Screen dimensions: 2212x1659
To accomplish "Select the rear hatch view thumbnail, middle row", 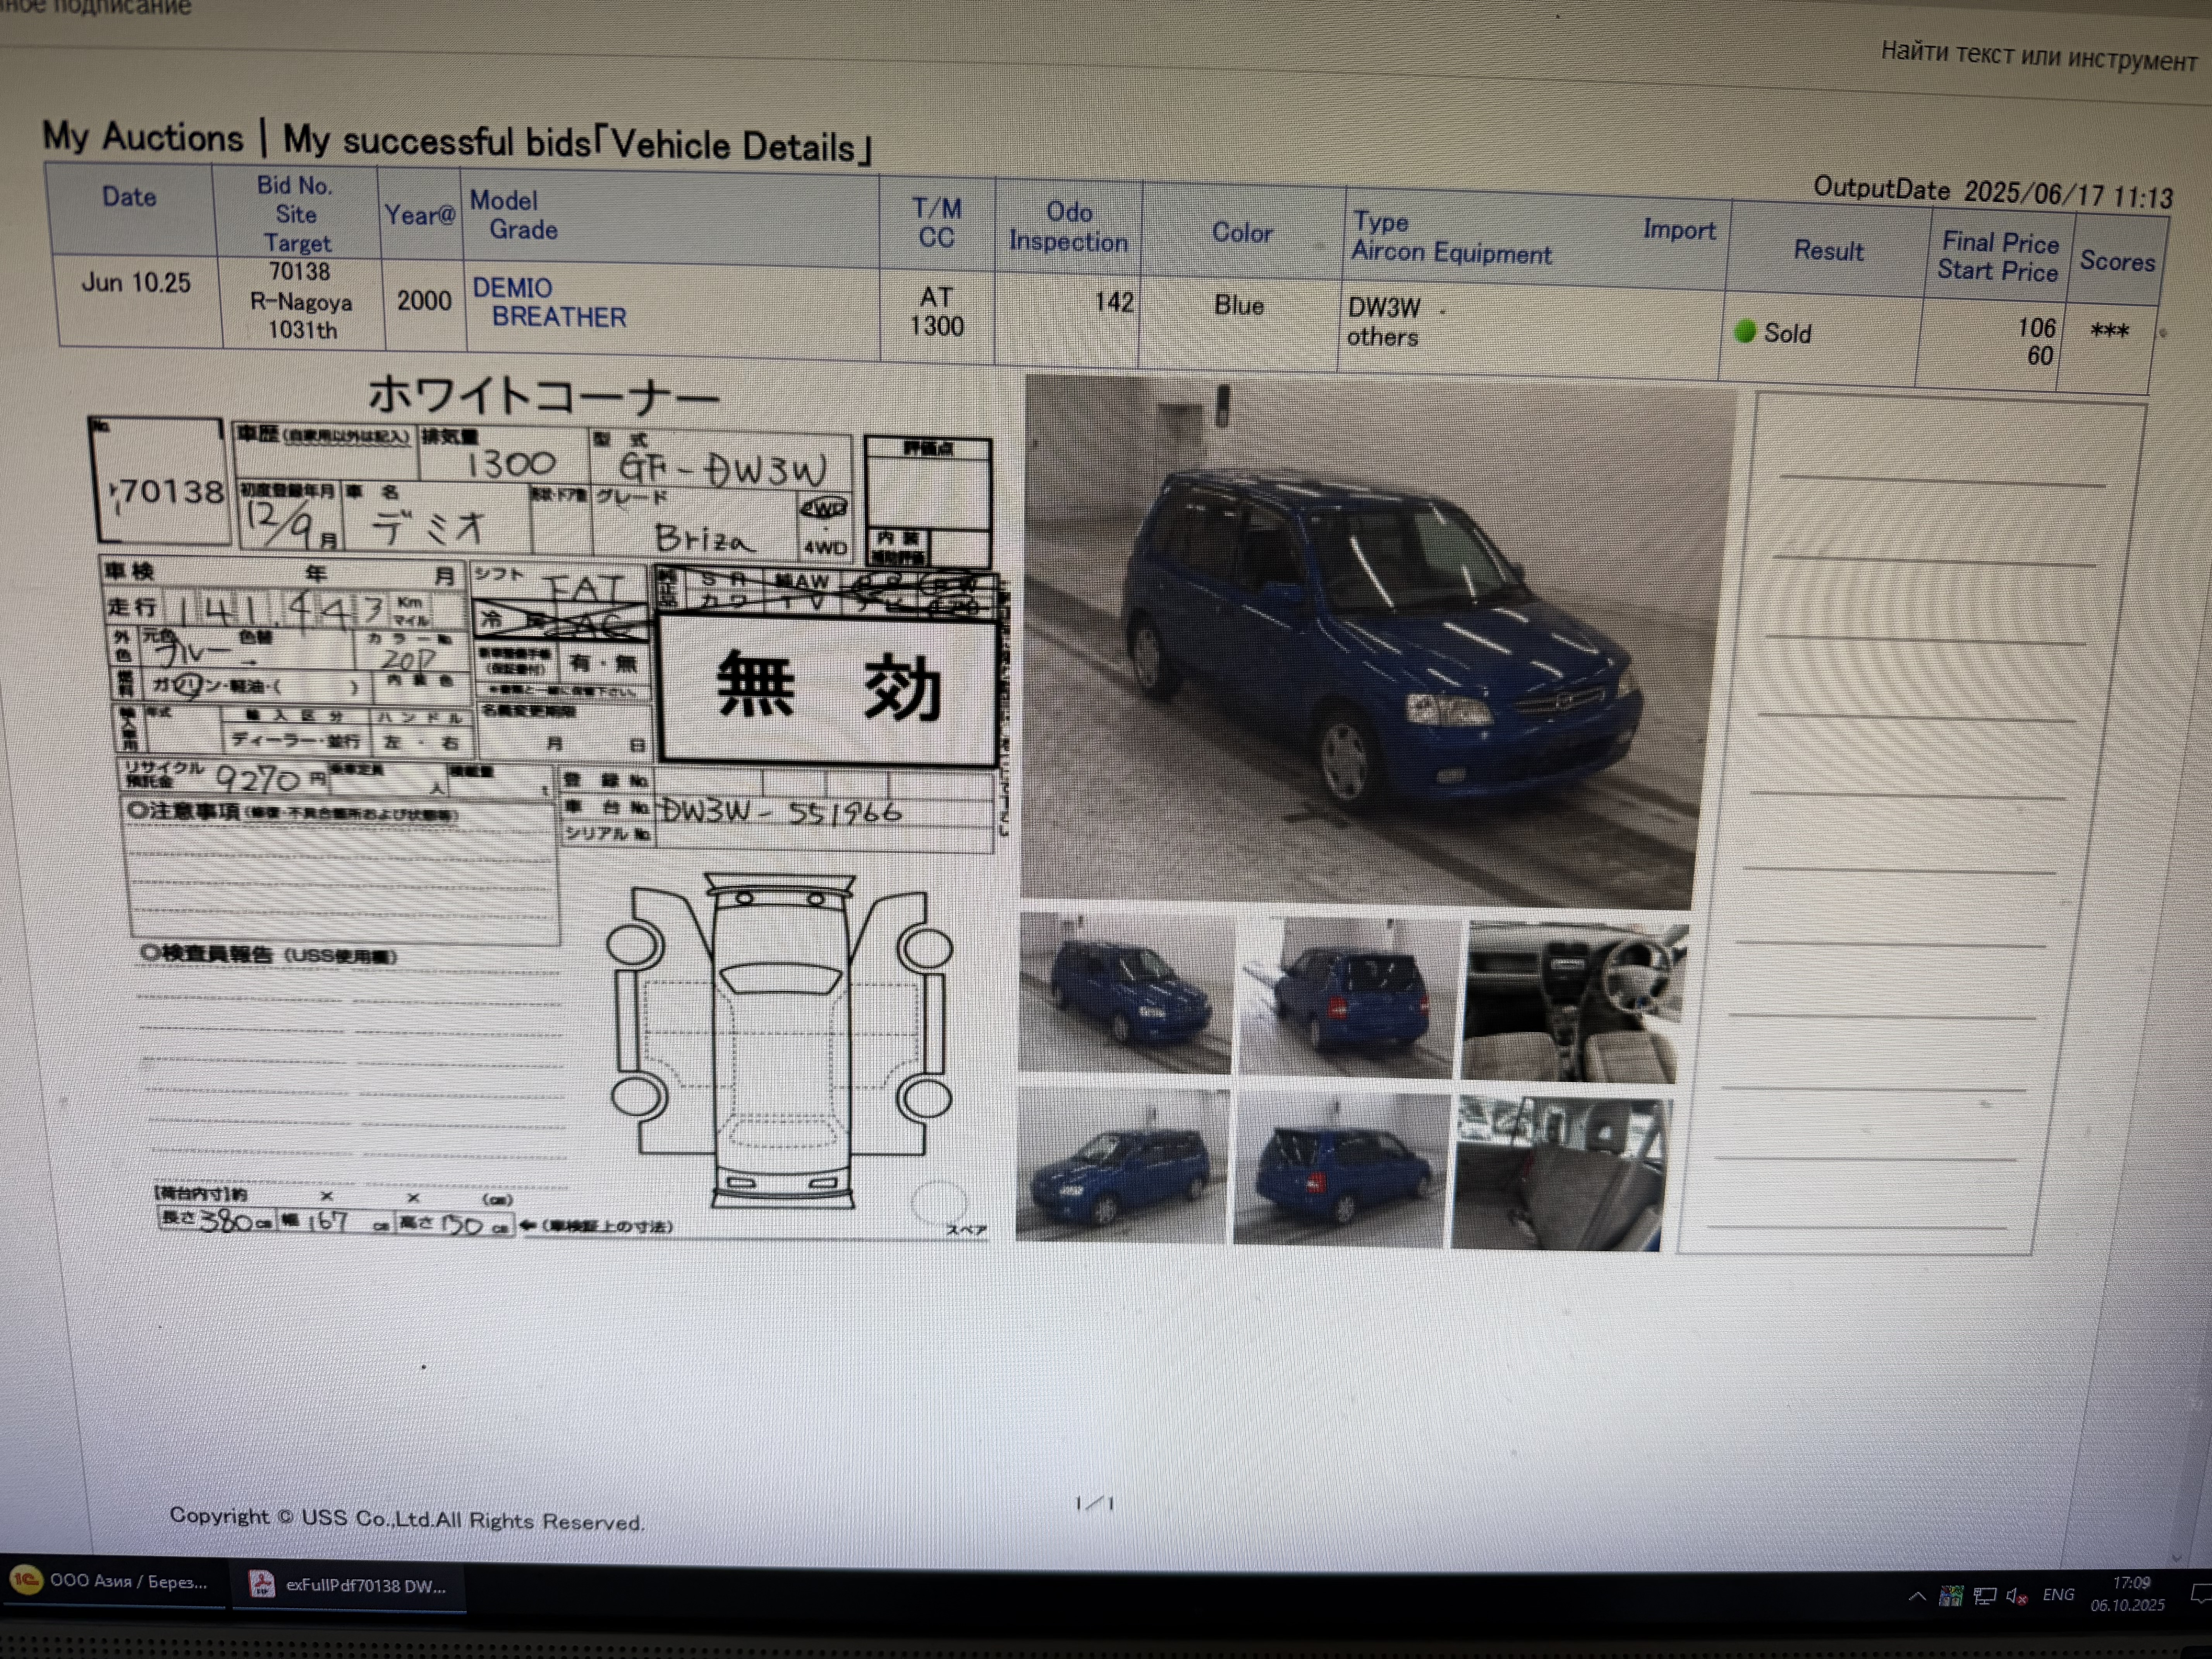I will 1347,997.
